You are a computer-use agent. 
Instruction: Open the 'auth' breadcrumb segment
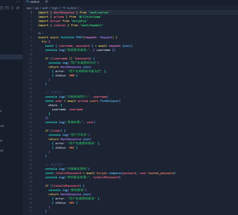45,8
